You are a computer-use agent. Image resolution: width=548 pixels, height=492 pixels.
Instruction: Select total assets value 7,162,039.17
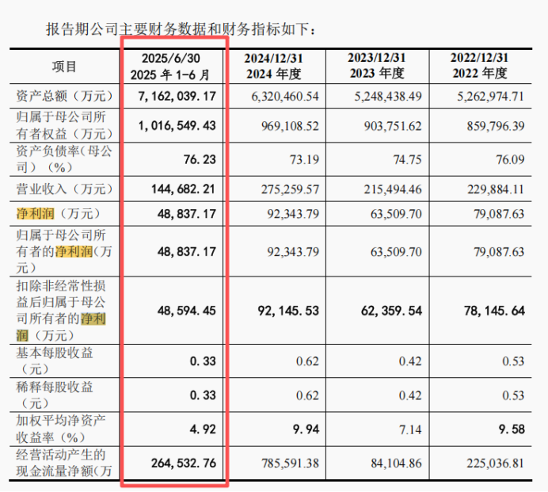click(x=175, y=97)
